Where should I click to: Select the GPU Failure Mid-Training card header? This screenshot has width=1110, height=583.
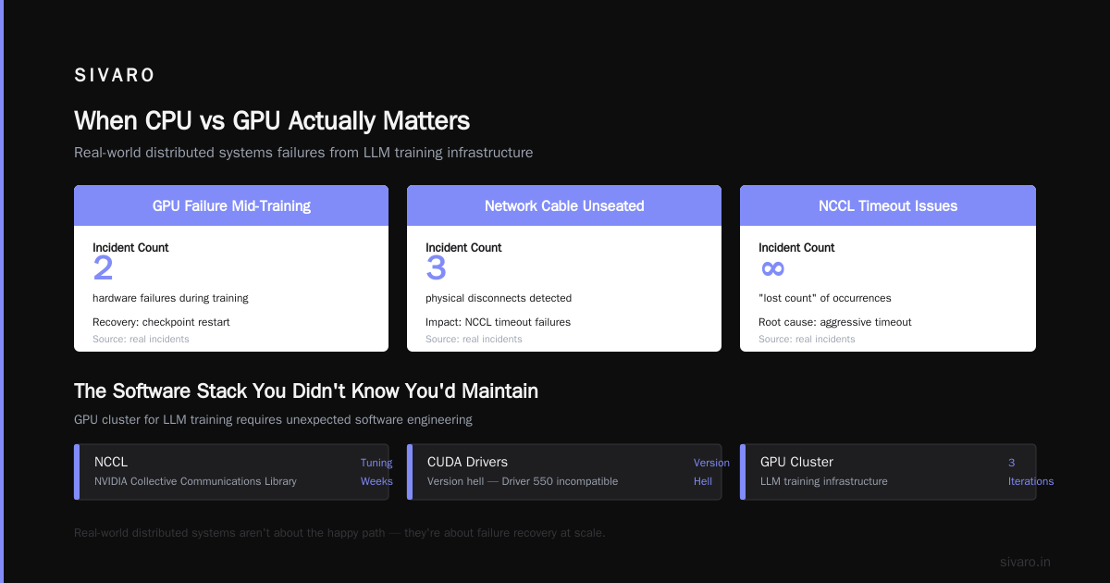click(x=231, y=205)
